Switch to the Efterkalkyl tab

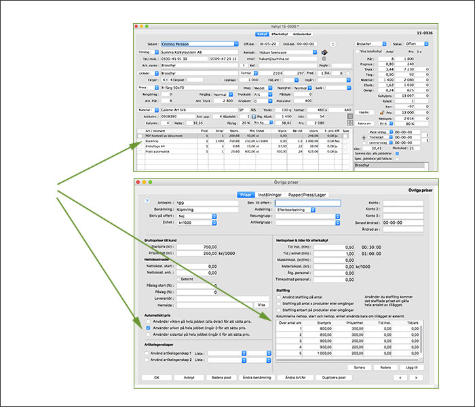(280, 34)
